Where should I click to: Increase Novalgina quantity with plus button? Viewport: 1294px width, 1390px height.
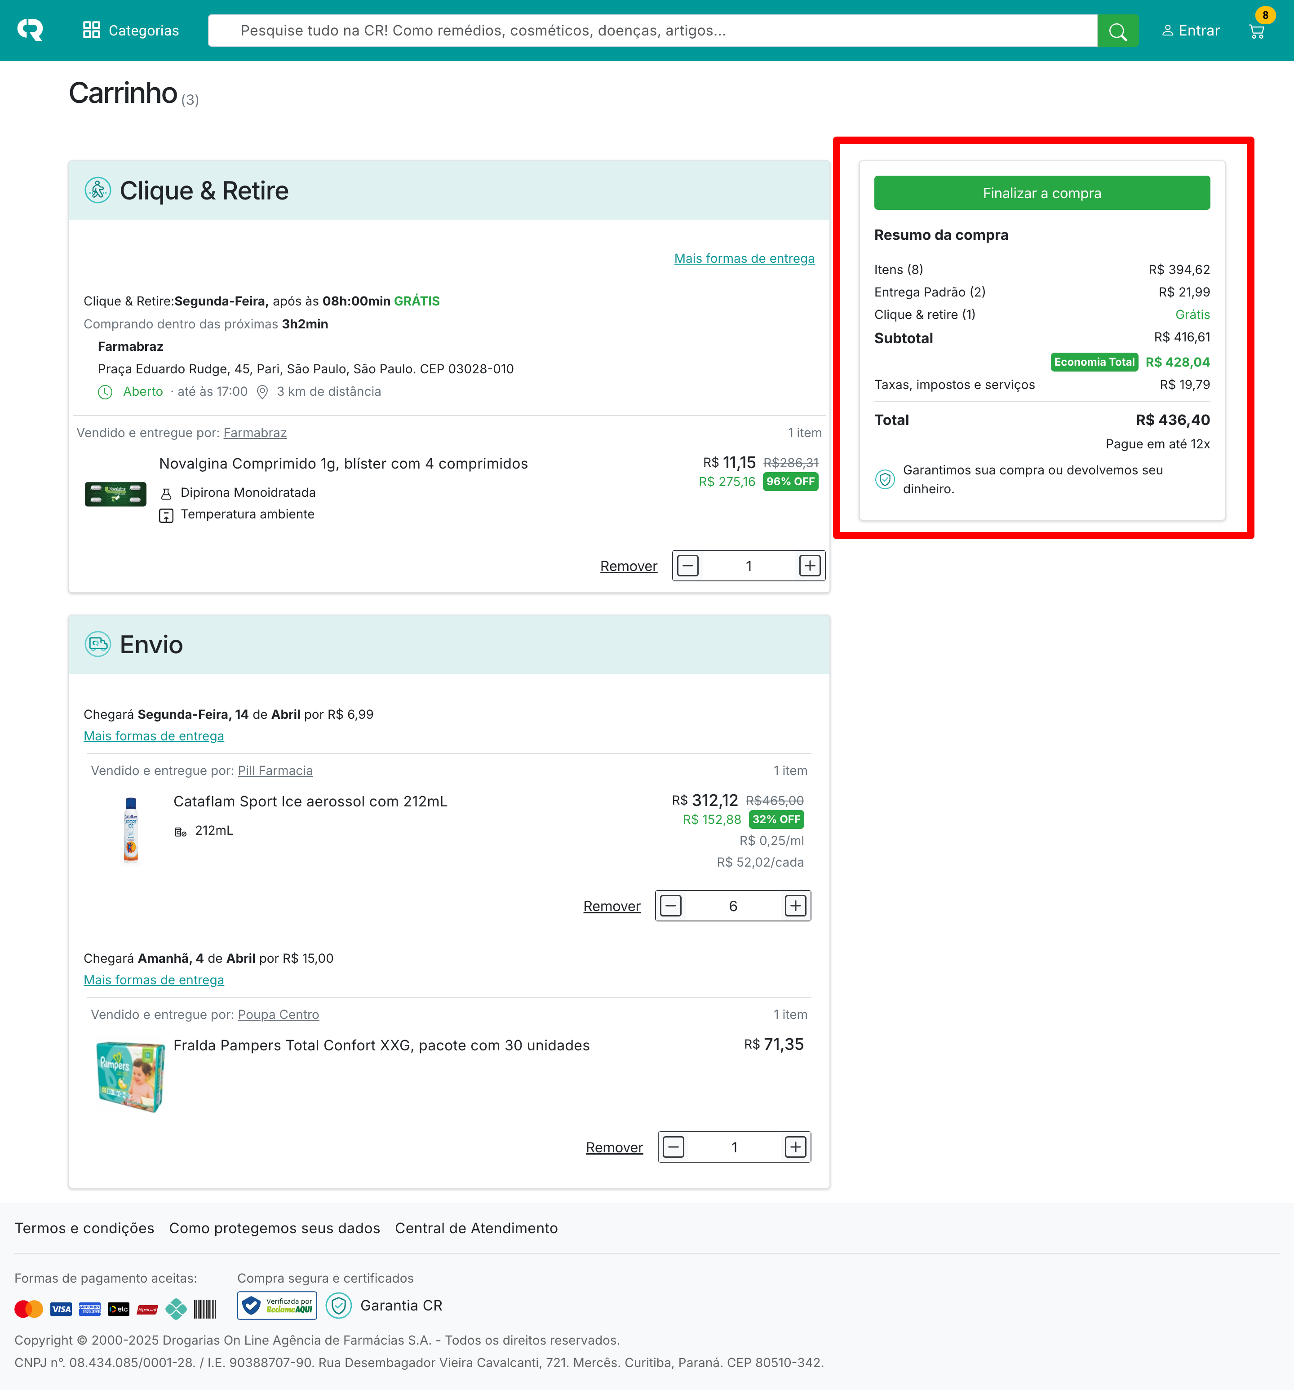pyautogui.click(x=809, y=566)
